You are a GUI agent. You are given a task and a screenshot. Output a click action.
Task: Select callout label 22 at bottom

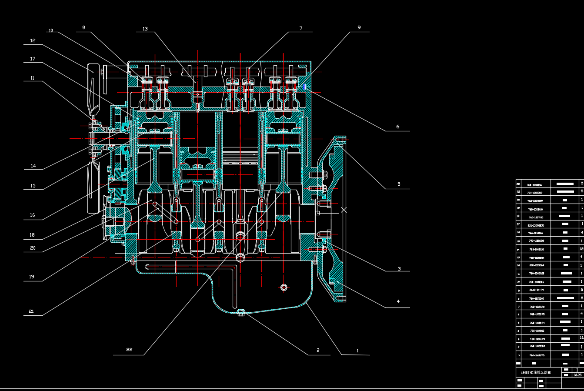pyautogui.click(x=129, y=350)
